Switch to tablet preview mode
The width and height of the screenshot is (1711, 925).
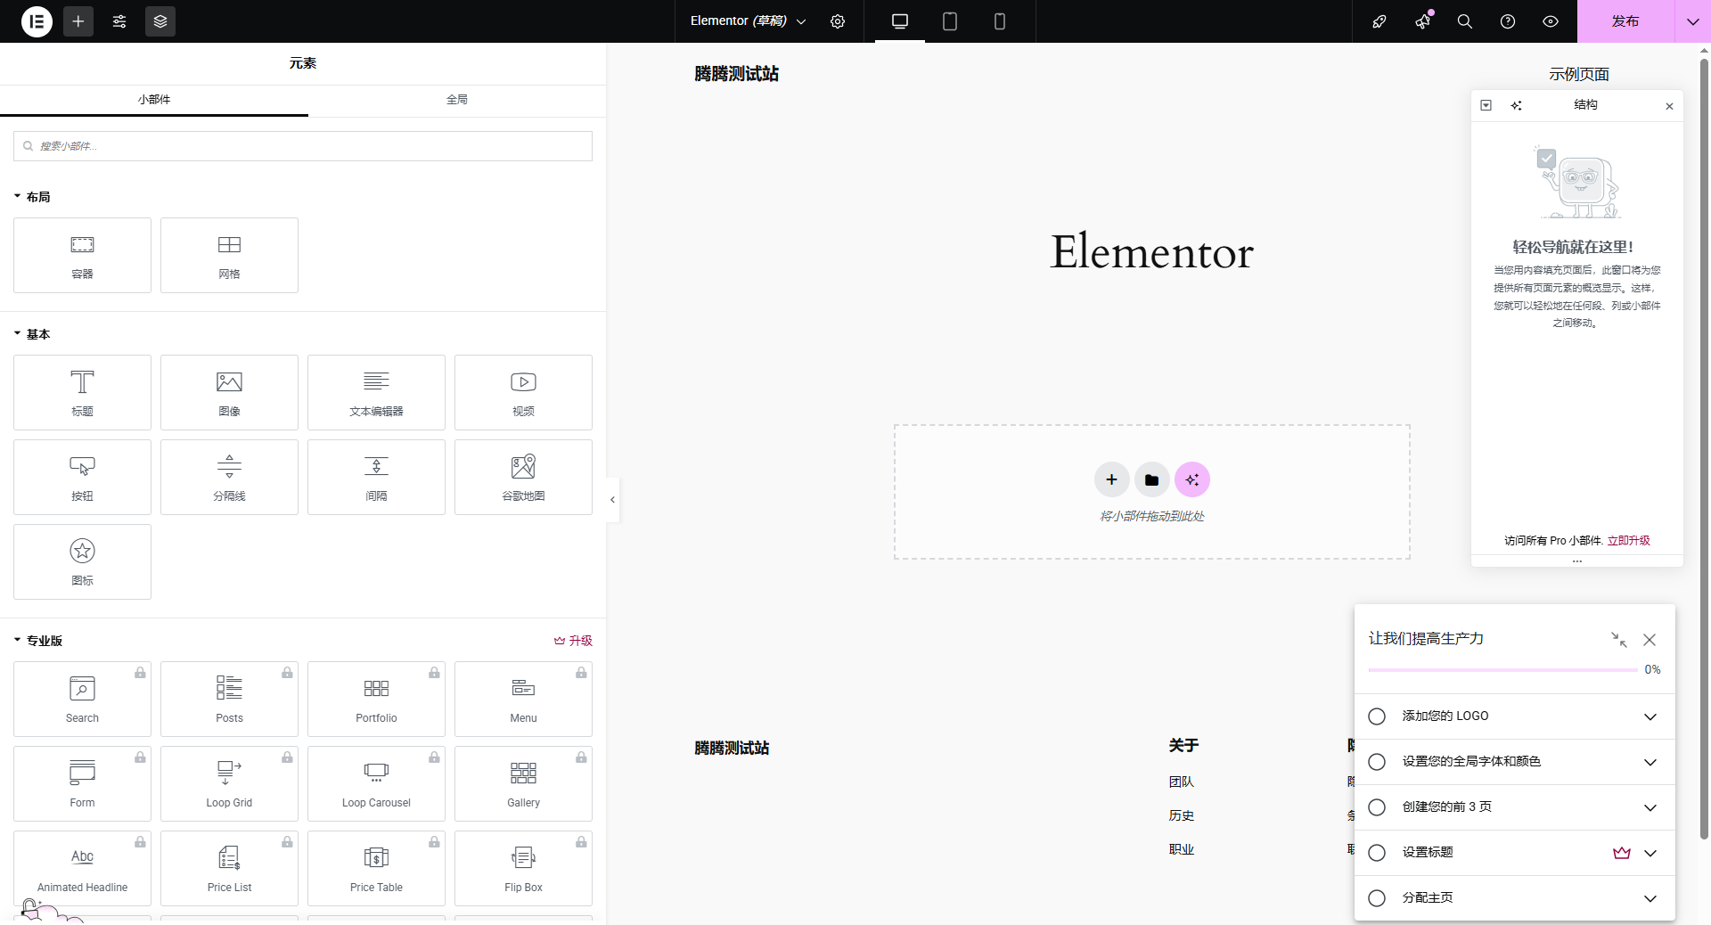[950, 21]
